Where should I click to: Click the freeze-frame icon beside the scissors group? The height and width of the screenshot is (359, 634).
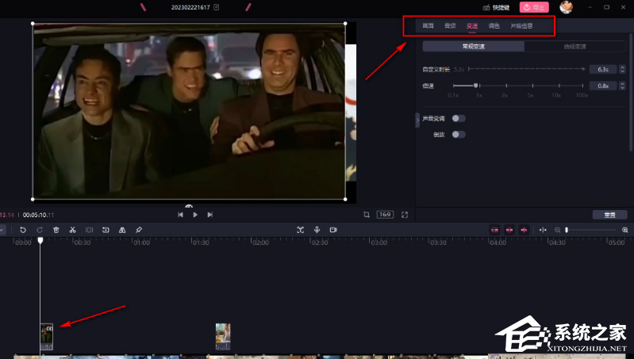106,230
